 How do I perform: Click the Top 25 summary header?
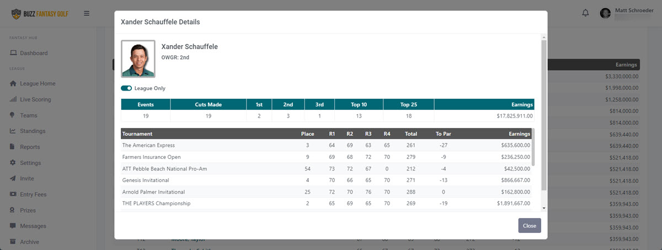[x=409, y=104]
